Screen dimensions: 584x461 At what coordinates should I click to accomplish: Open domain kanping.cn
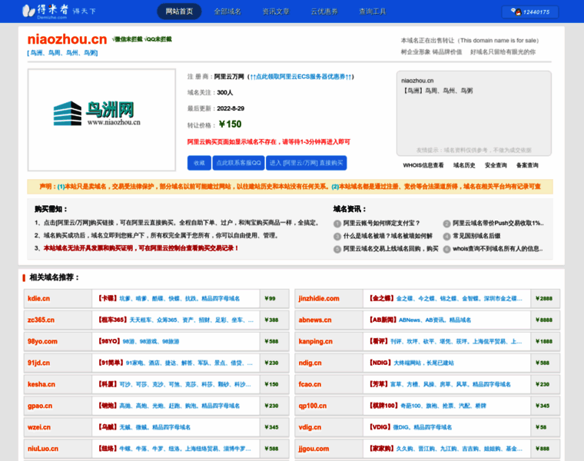click(x=316, y=341)
